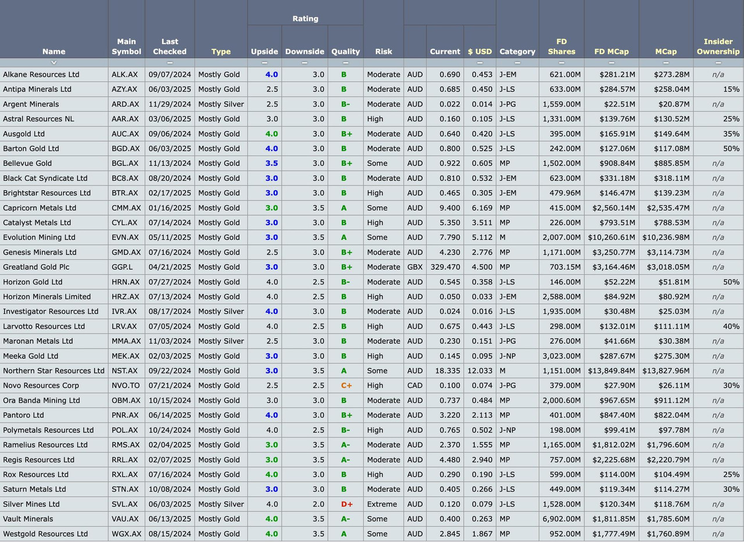Open the yellow $ USD header link
This screenshot has width=744, height=542.
click(x=480, y=51)
